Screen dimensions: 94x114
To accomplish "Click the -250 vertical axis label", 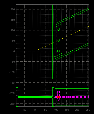I will coord(12,104).
